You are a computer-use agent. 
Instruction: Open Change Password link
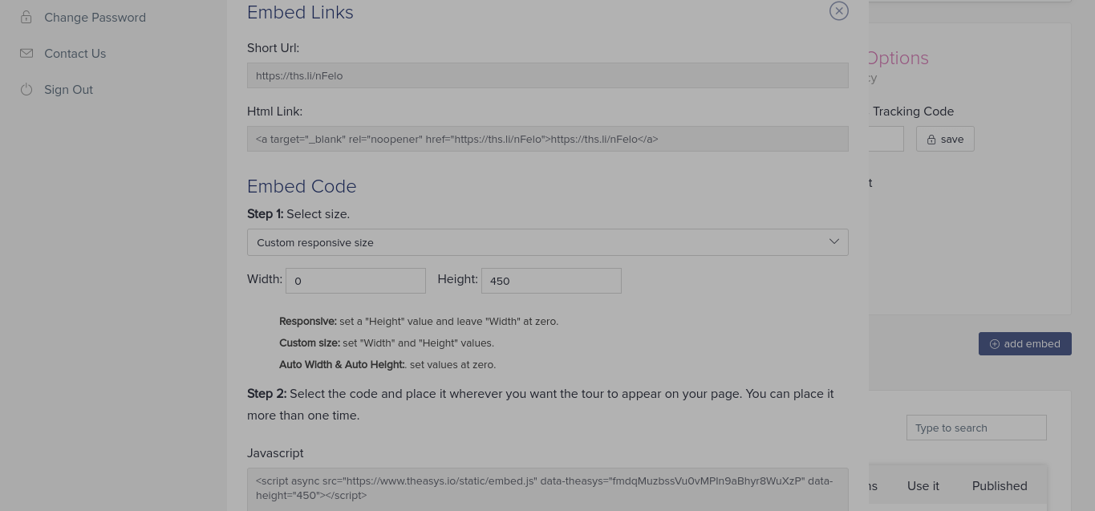click(x=95, y=17)
